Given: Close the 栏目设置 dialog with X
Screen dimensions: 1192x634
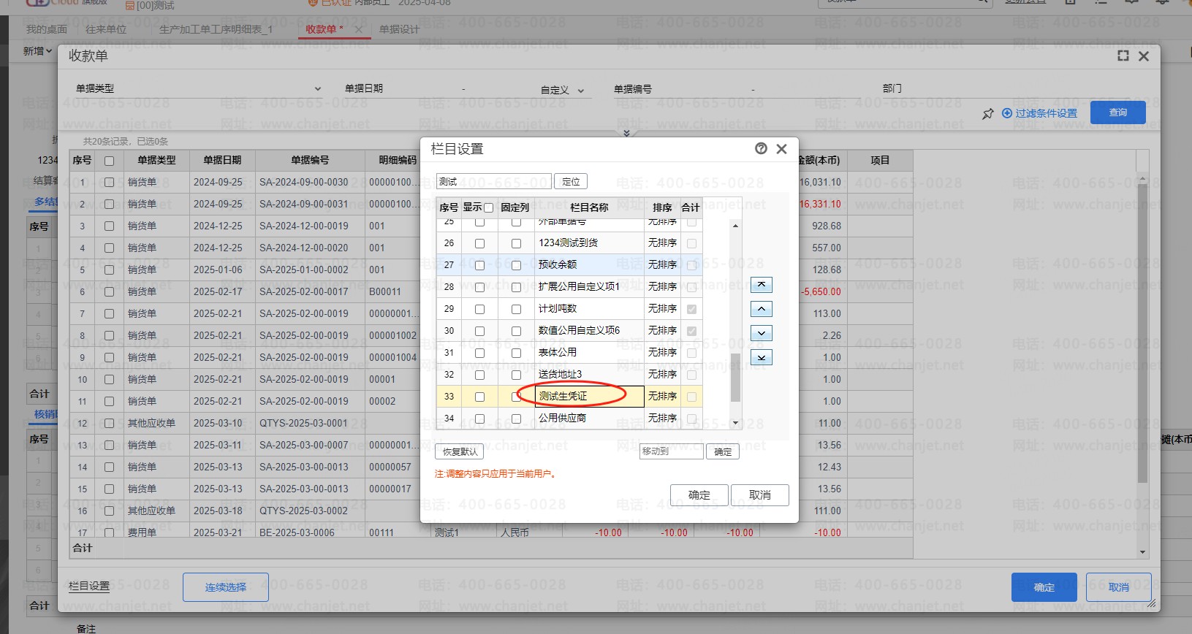Looking at the screenshot, I should tap(781, 149).
